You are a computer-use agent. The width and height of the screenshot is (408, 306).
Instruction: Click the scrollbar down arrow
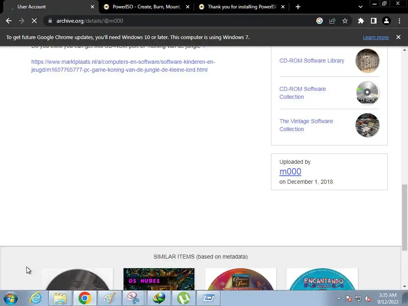point(405,287)
